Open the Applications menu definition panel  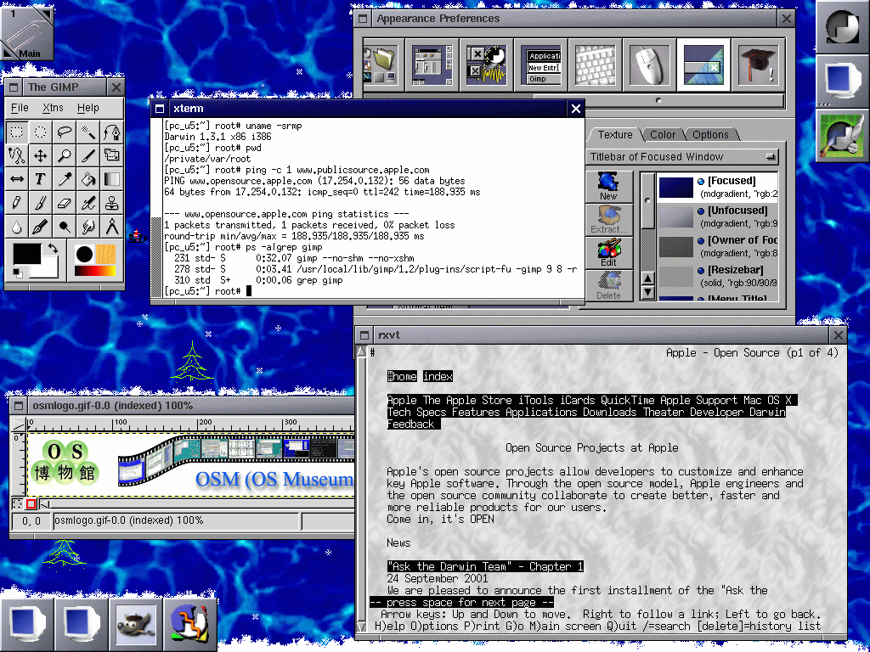coord(541,65)
